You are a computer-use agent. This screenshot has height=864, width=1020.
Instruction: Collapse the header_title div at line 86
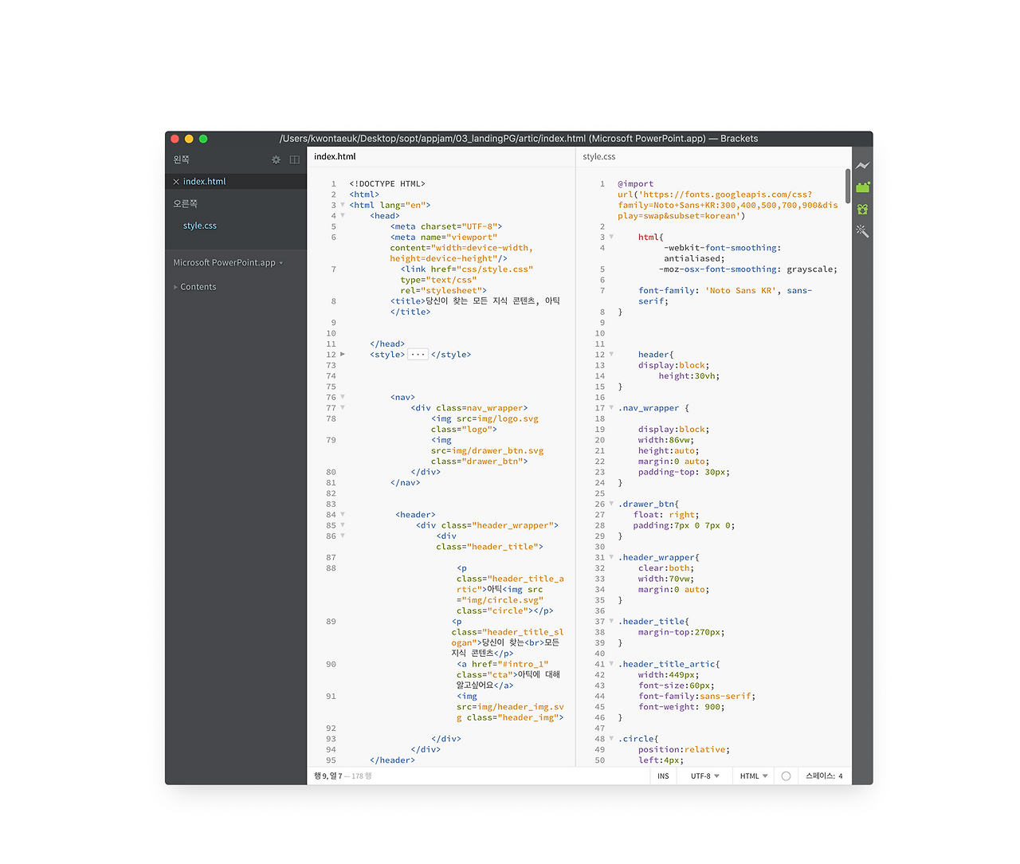343,536
